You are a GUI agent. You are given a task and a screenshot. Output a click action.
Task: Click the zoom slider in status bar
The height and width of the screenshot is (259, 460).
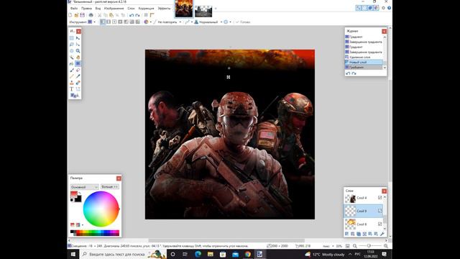click(369, 246)
